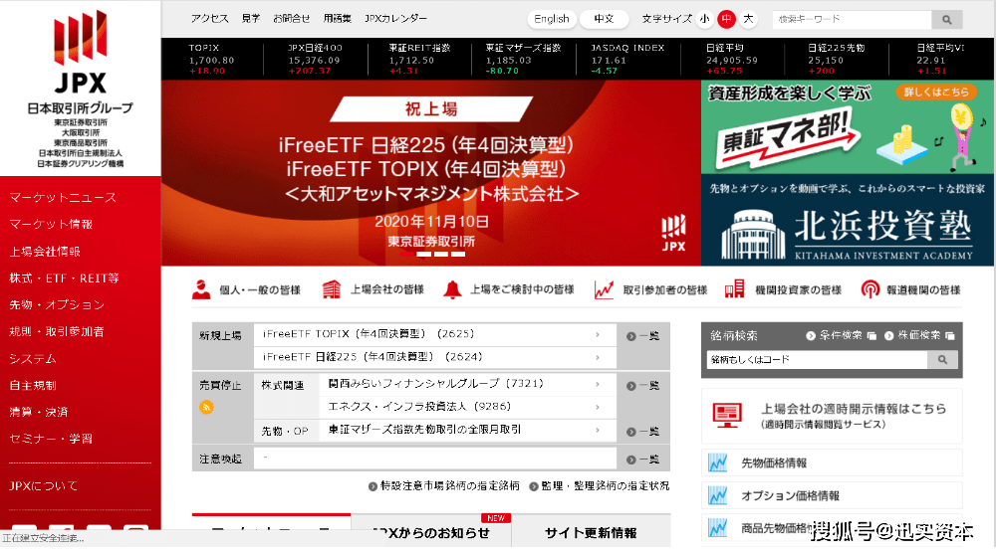This screenshot has width=996, height=553.
Task: Click the bell icon for 上場をご検討中の皆様
Action: coord(452,289)
